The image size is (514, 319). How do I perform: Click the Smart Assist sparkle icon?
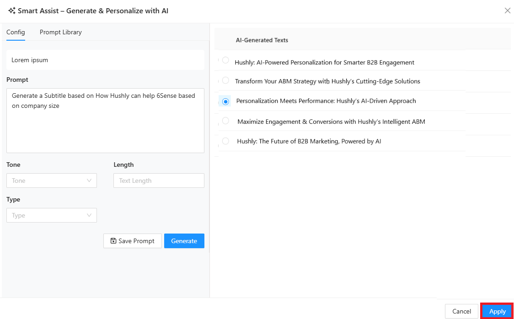click(x=12, y=11)
